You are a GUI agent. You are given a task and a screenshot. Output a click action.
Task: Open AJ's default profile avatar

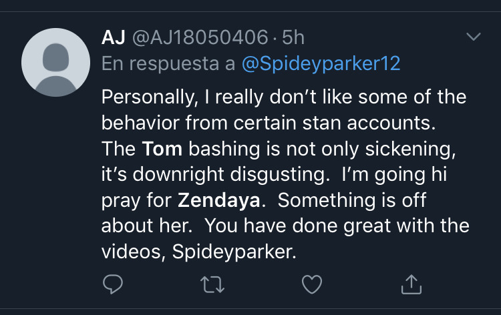pos(56,62)
